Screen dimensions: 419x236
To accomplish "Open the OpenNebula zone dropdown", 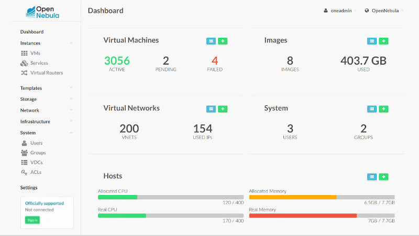I will point(384,10).
